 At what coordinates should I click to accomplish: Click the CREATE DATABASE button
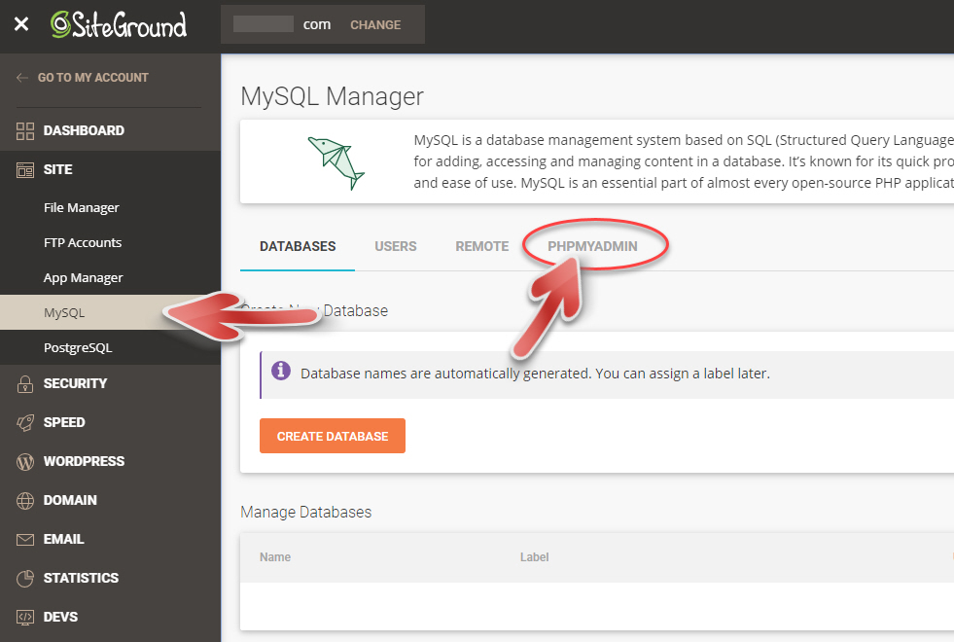tap(333, 436)
